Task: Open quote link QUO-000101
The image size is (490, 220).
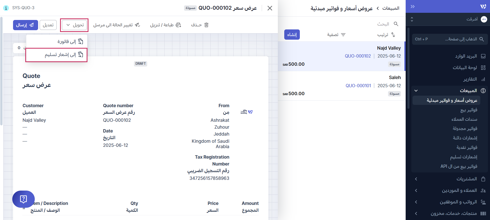Action: (x=358, y=86)
